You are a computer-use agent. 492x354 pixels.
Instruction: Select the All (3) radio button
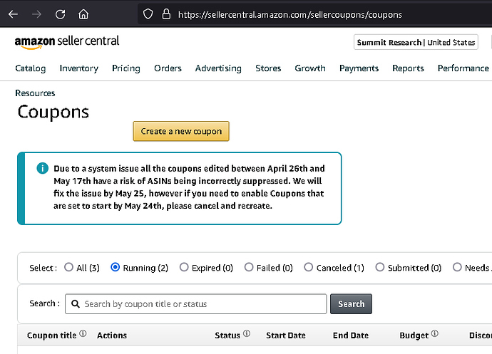point(69,268)
